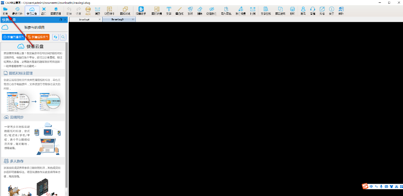Screen dimensions: 403x196
Task: Select the 文字 text tool
Action: 169,10
